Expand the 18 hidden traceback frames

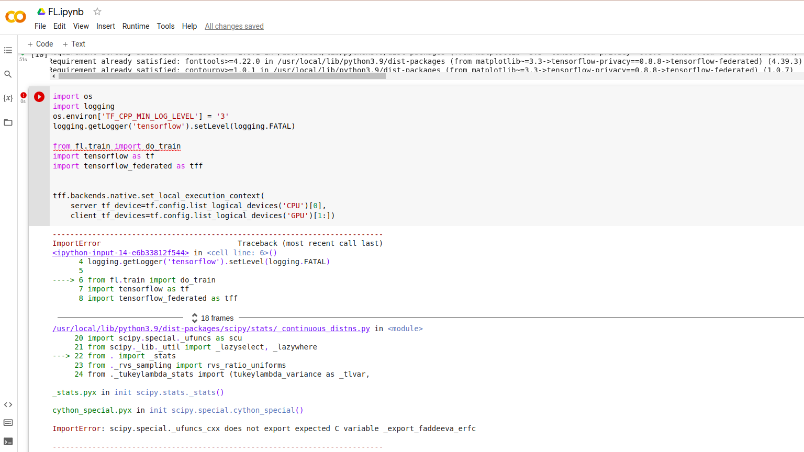pyautogui.click(x=214, y=318)
